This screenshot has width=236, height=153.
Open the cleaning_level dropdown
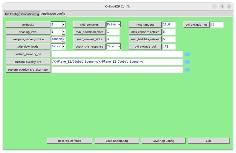click(63, 32)
